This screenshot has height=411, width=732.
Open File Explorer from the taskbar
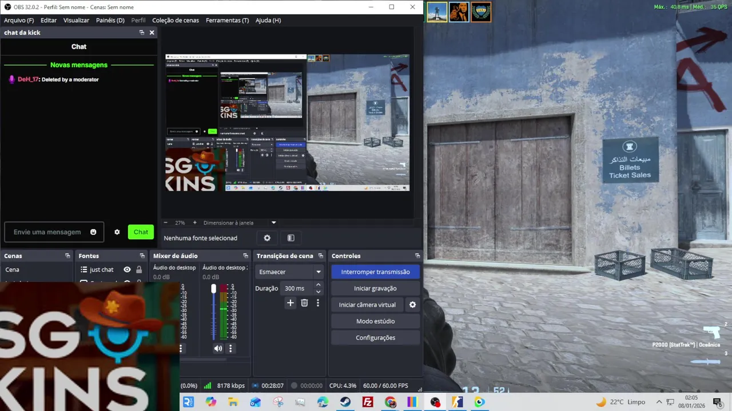233,402
